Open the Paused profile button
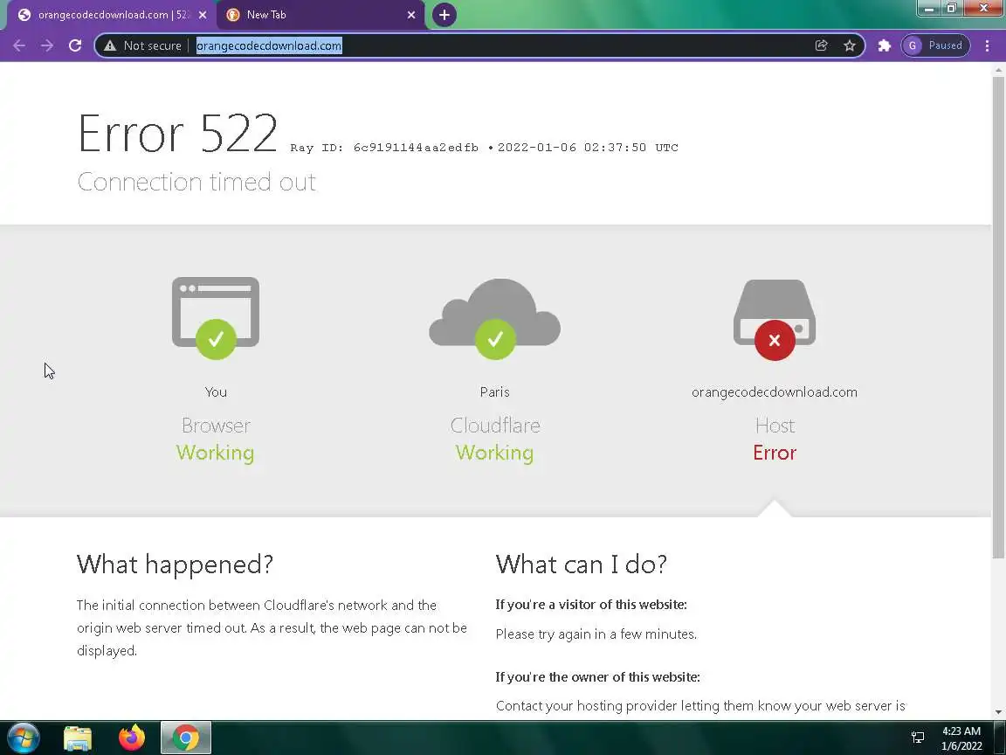The width and height of the screenshot is (1006, 755). pyautogui.click(x=935, y=45)
